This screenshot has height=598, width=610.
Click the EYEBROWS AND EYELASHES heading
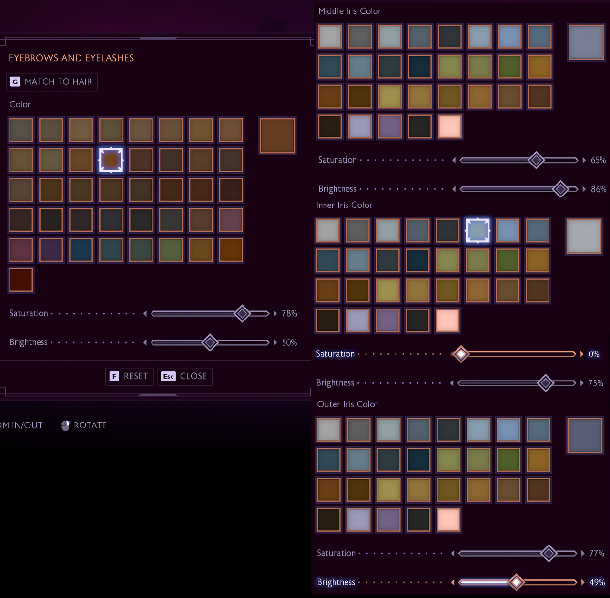(71, 58)
